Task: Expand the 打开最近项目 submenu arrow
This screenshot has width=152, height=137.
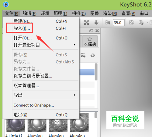Action: point(74,45)
